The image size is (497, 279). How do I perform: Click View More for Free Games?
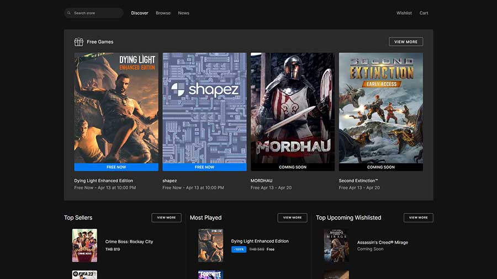[406, 42]
